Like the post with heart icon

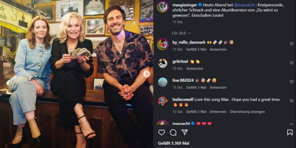click(161, 132)
